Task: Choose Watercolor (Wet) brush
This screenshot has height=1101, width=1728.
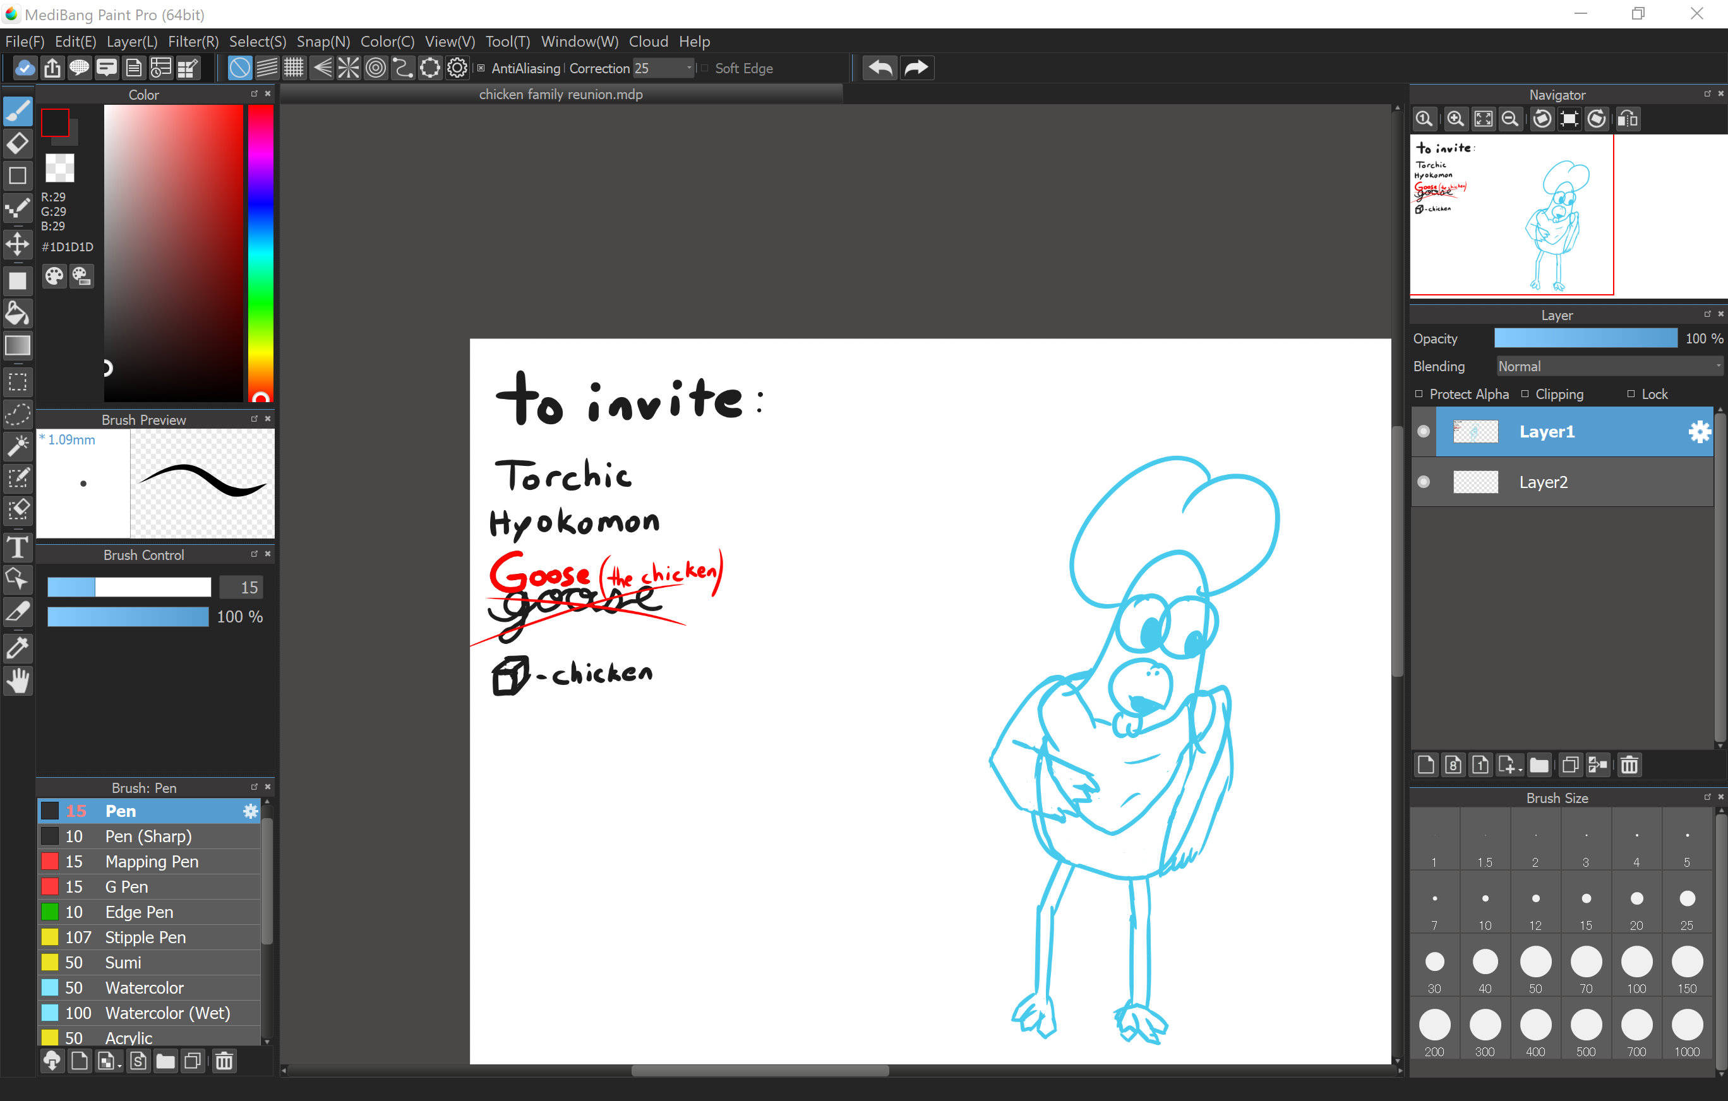Action: (x=149, y=1013)
